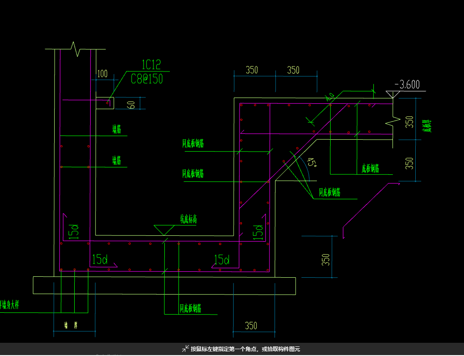The image size is (464, 356).
Task: Click the topmost '同底板钢筋' label
Action: click(193, 143)
